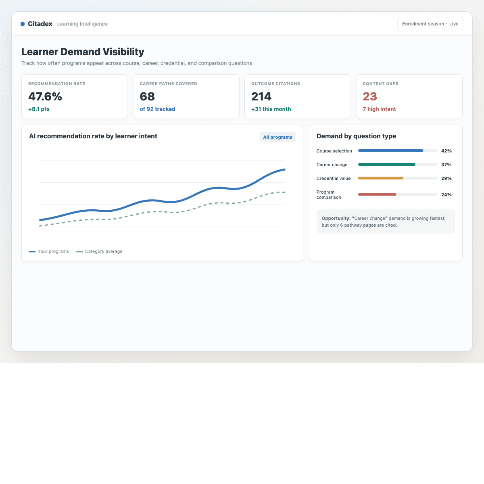Click the Program comparison row label

tap(329, 195)
